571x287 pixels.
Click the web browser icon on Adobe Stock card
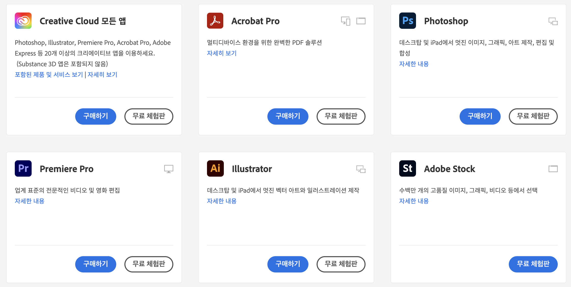click(x=553, y=169)
